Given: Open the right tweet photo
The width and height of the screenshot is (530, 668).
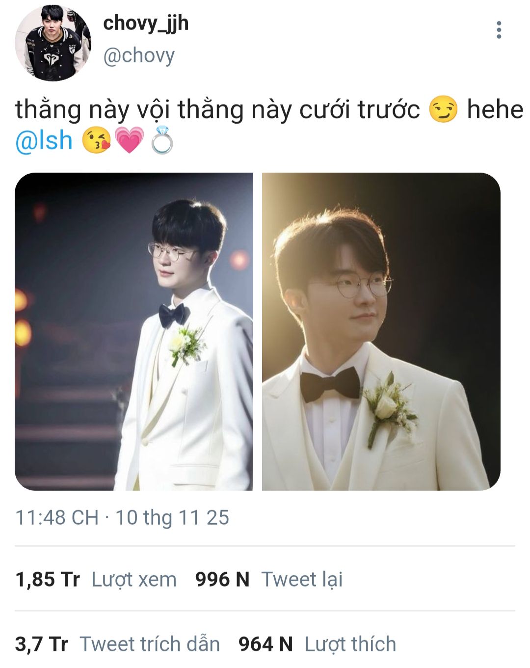Looking at the screenshot, I should point(381,331).
